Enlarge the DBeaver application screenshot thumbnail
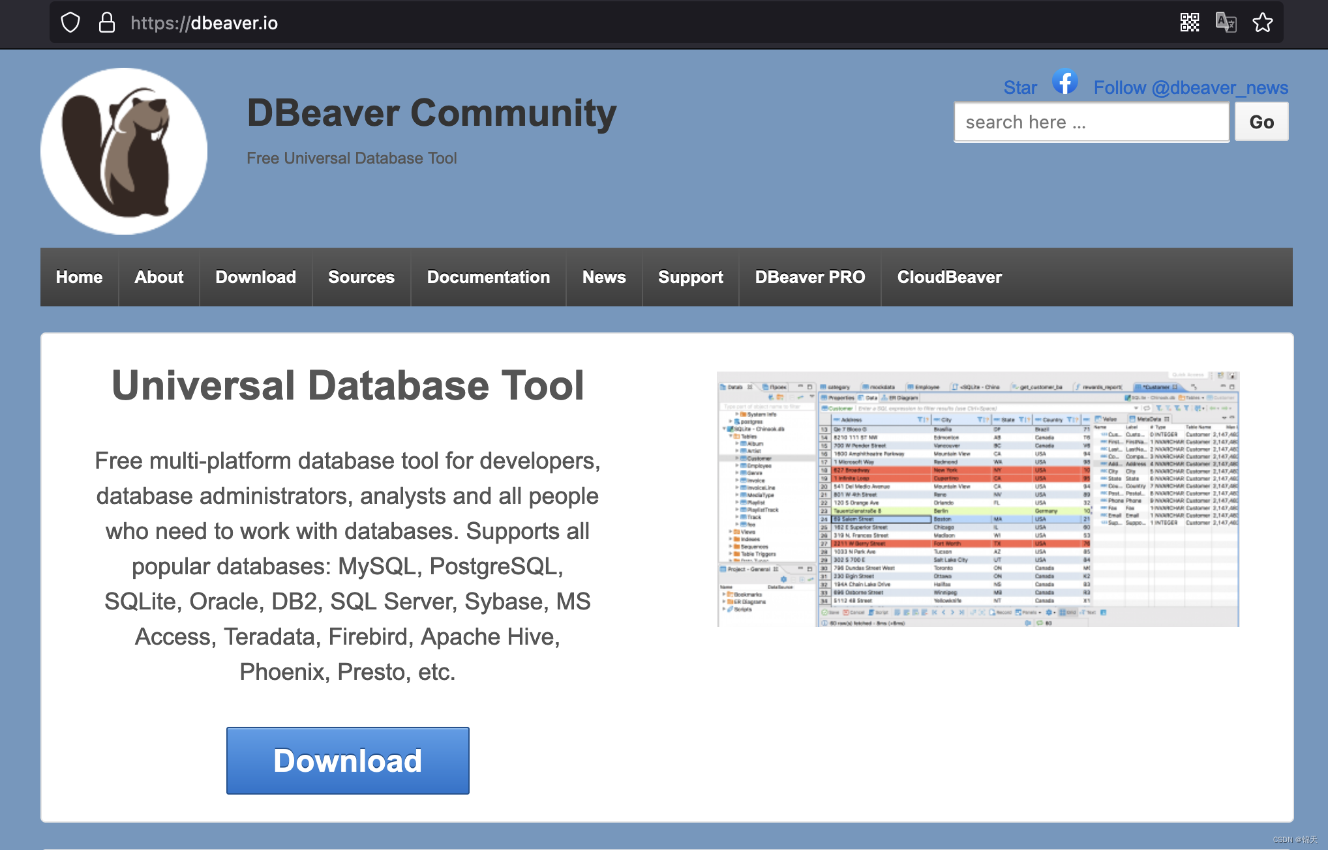Image resolution: width=1328 pixels, height=850 pixels. pos(978,499)
